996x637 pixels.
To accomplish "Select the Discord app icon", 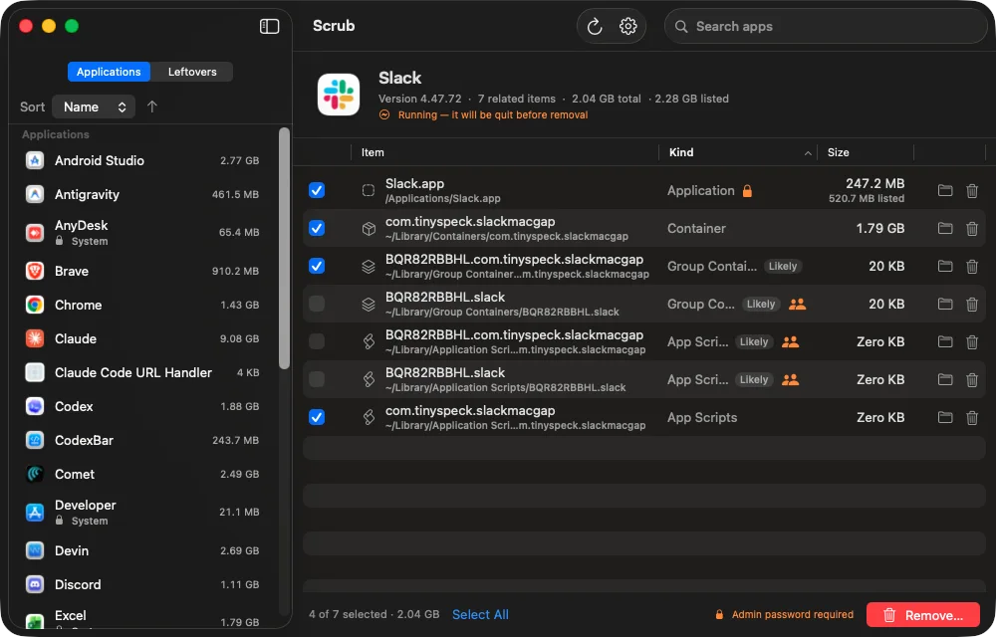I will 35,584.
